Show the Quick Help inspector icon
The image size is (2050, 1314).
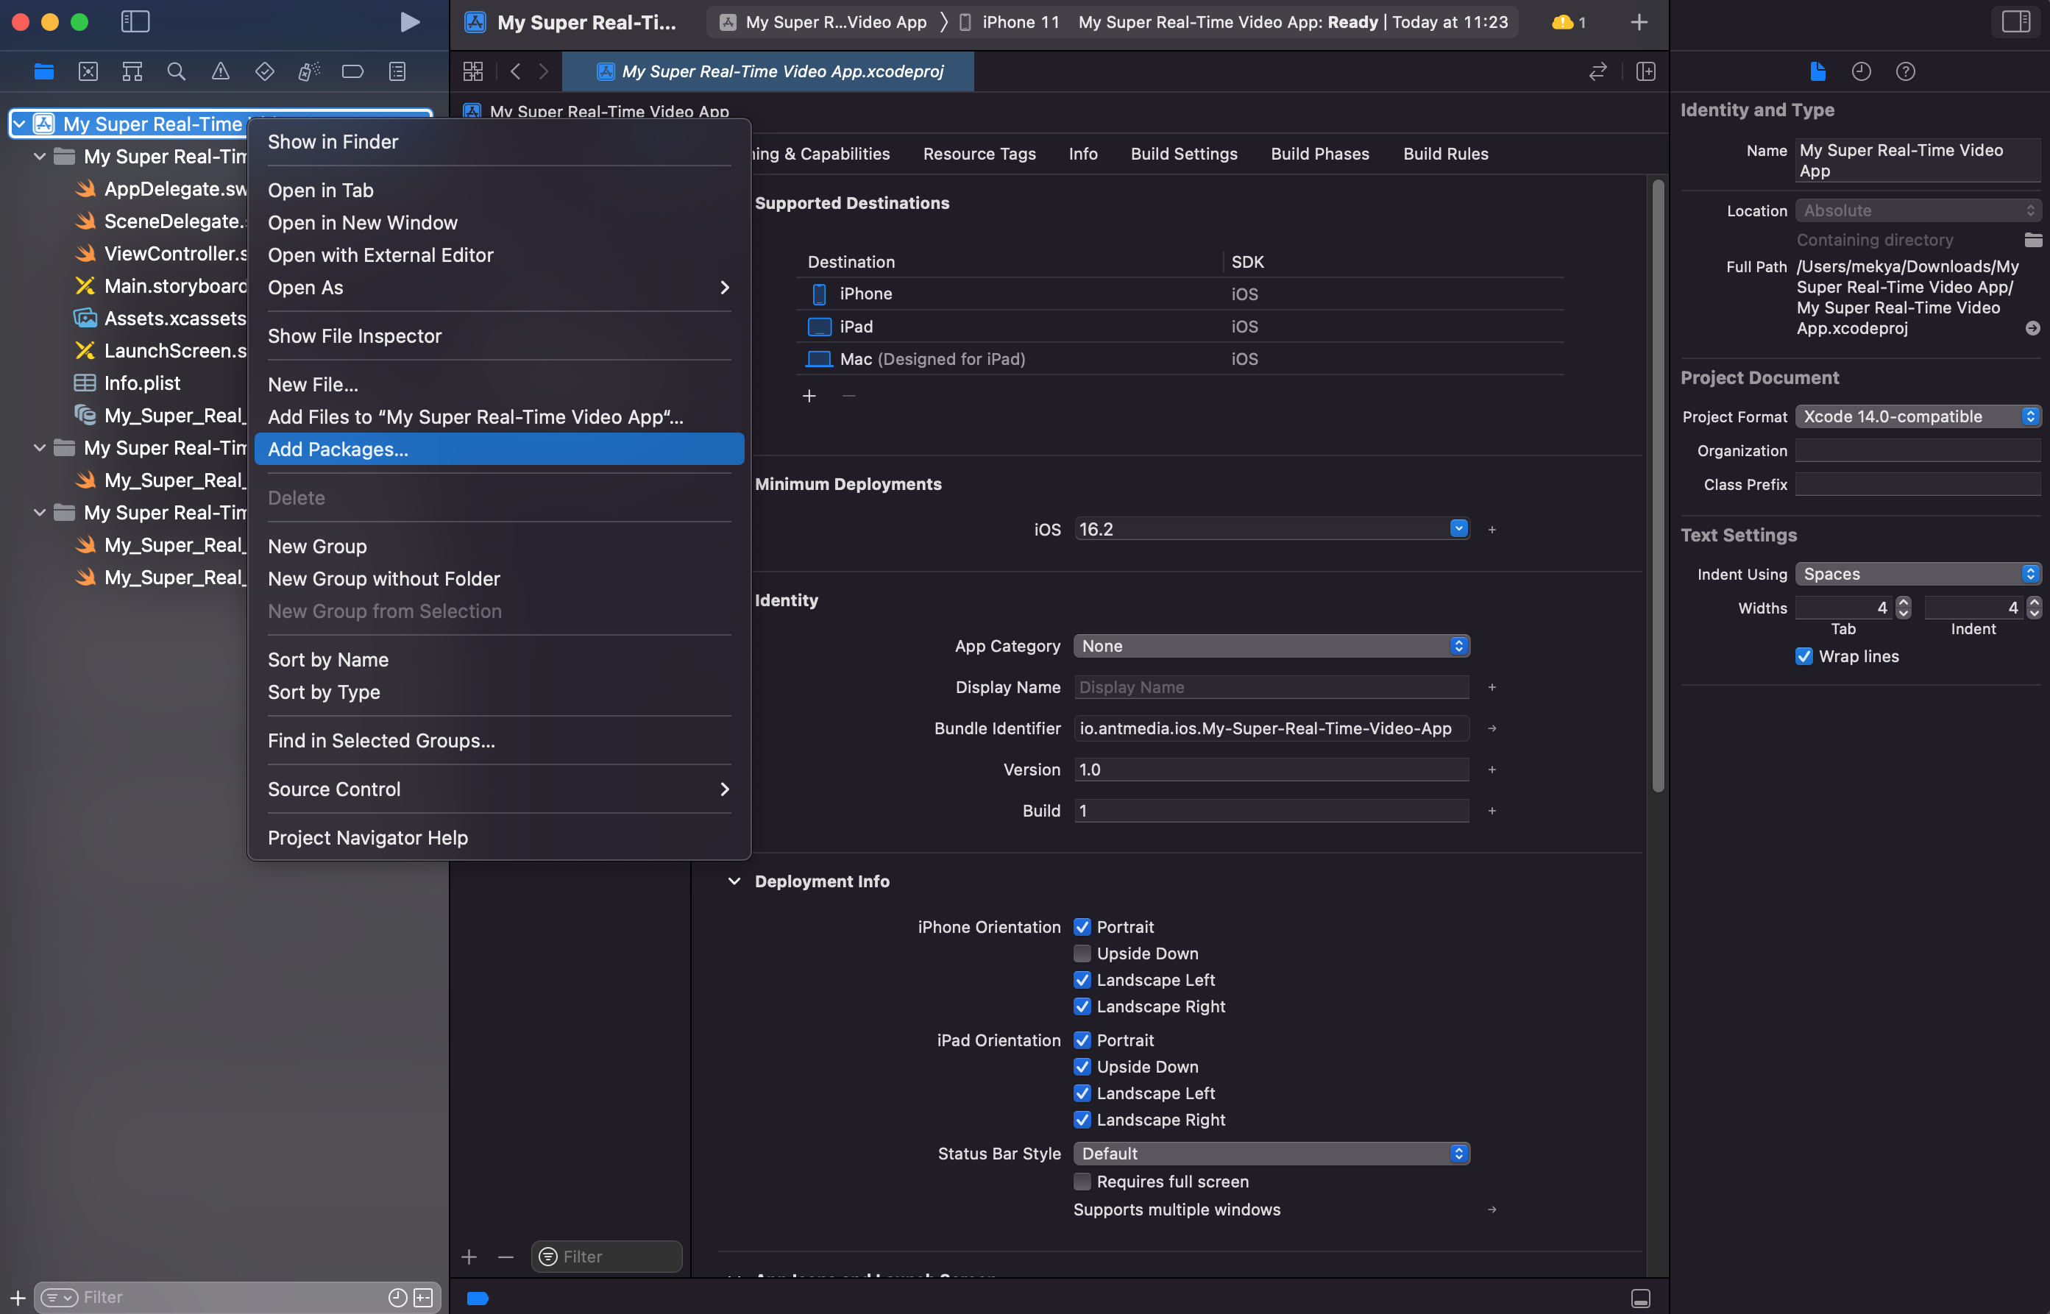tap(1905, 71)
